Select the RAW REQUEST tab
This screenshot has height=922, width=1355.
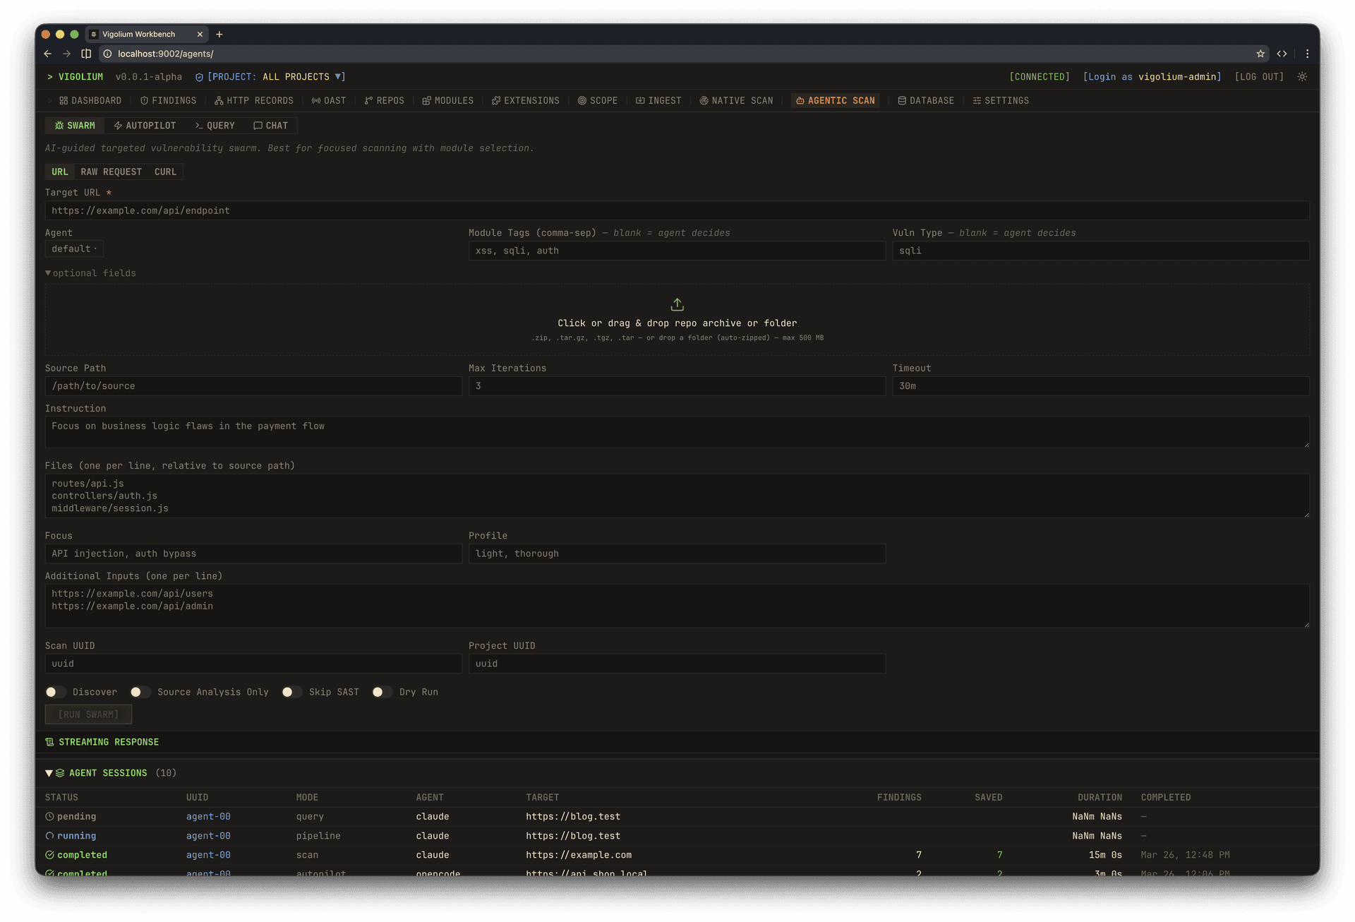111,172
